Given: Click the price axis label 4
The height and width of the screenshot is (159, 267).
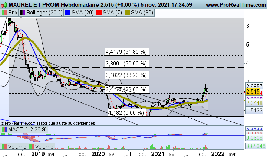Looking at the screenshot, I should [248, 63].
